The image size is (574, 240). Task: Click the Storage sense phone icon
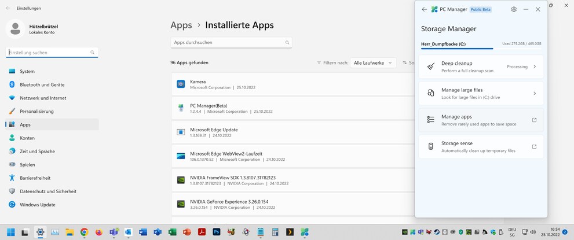pyautogui.click(x=431, y=146)
